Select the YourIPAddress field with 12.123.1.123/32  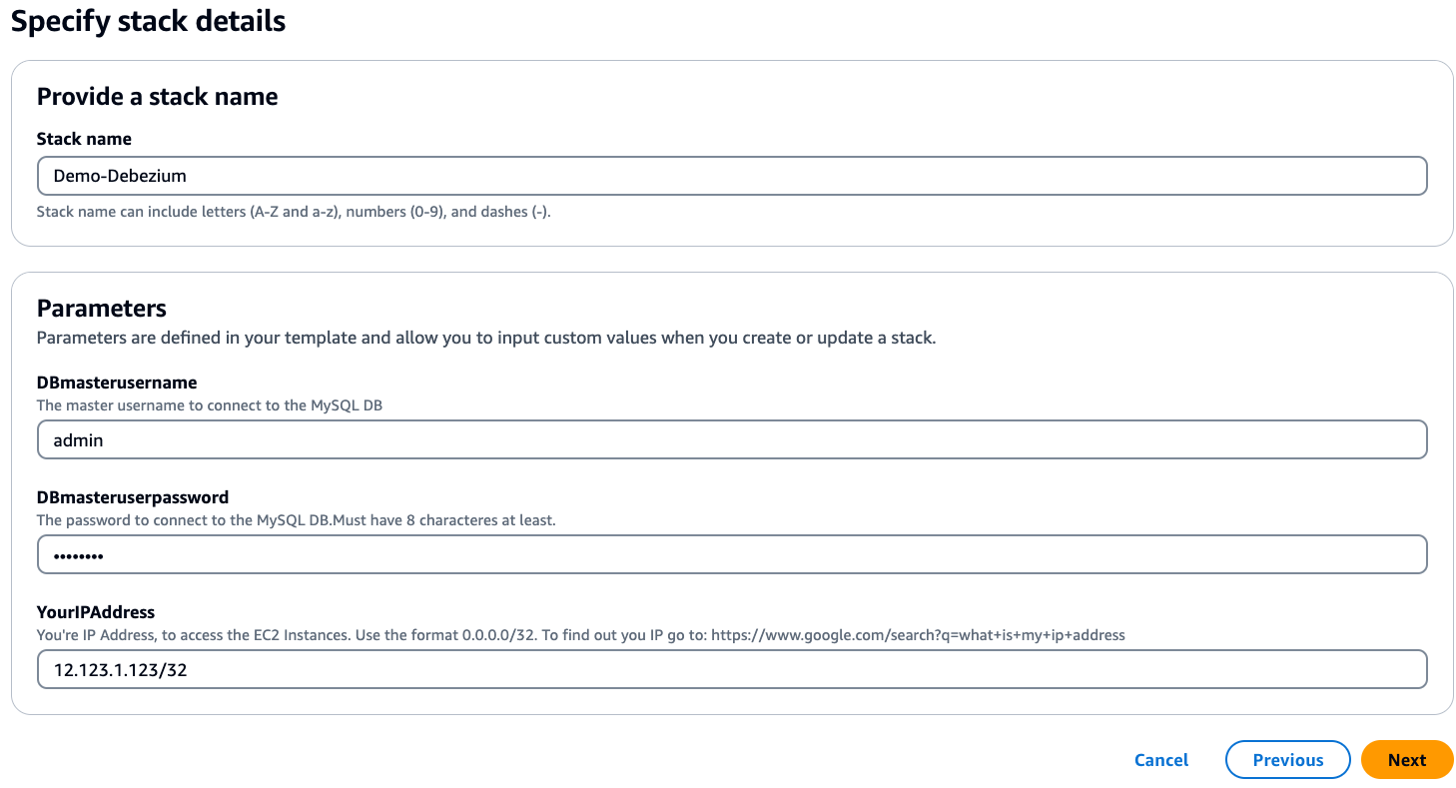732,669
